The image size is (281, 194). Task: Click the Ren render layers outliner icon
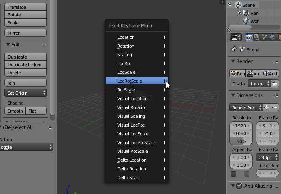click(246, 13)
